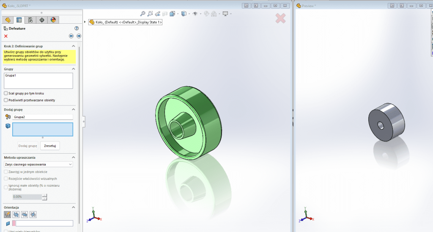Viewport: 433px width, 232px height.
Task: Enable 'Scal grupy po tym kroku' checkbox
Action: click(6, 93)
